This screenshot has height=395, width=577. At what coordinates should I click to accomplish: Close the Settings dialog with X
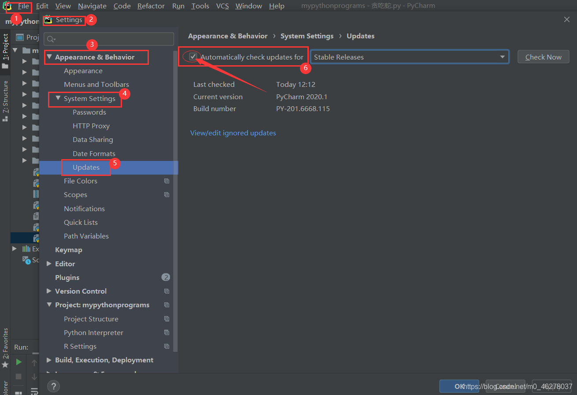[567, 19]
